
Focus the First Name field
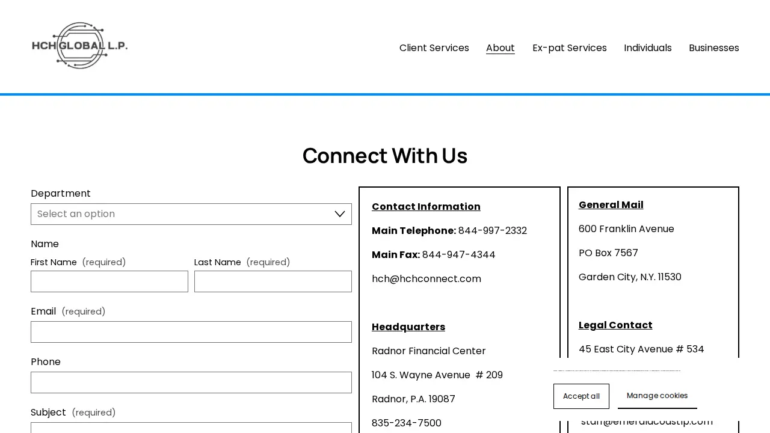point(109,281)
